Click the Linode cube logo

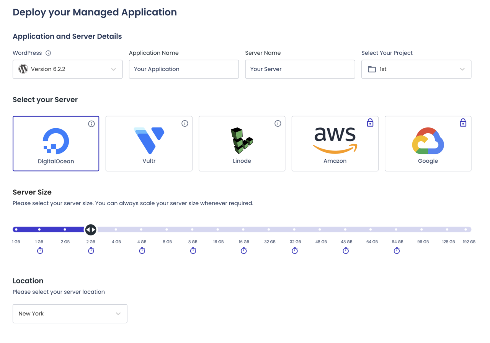[242, 140]
